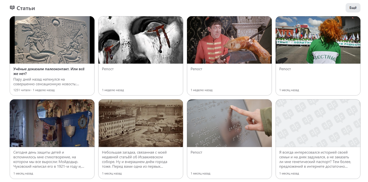The width and height of the screenshot is (368, 182).
Task: Click Репост label under the mask image
Action: pyautogui.click(x=108, y=69)
